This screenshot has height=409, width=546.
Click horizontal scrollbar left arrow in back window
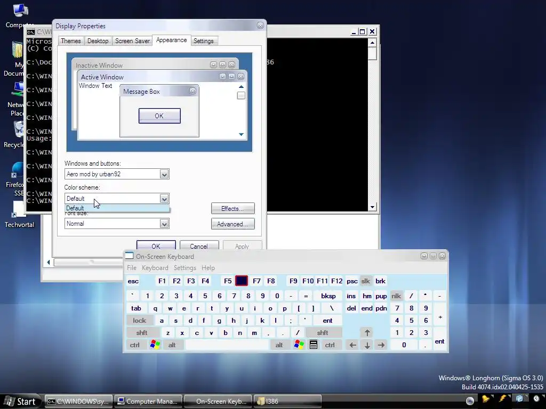tap(49, 262)
